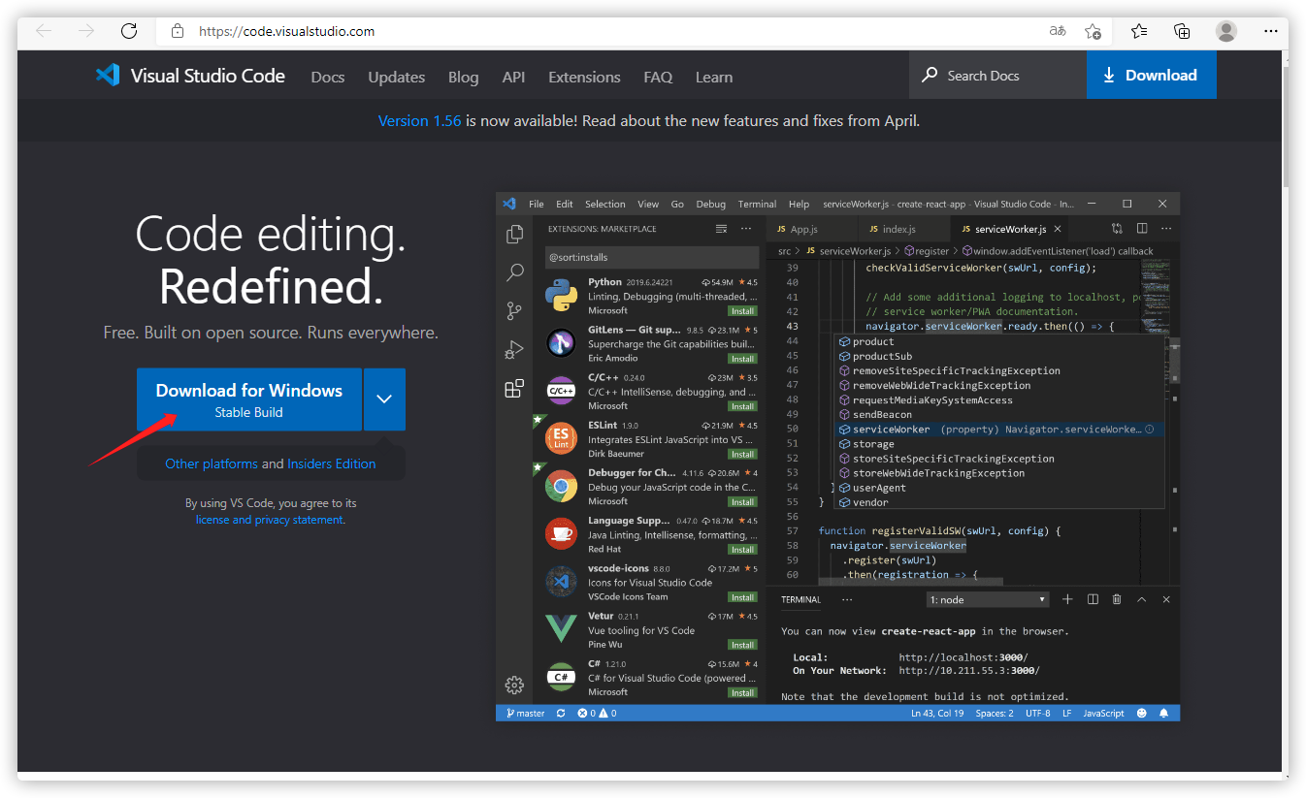Open the download options chevron dropdown
Screen dimensions: 1306x798
pyautogui.click(x=384, y=399)
